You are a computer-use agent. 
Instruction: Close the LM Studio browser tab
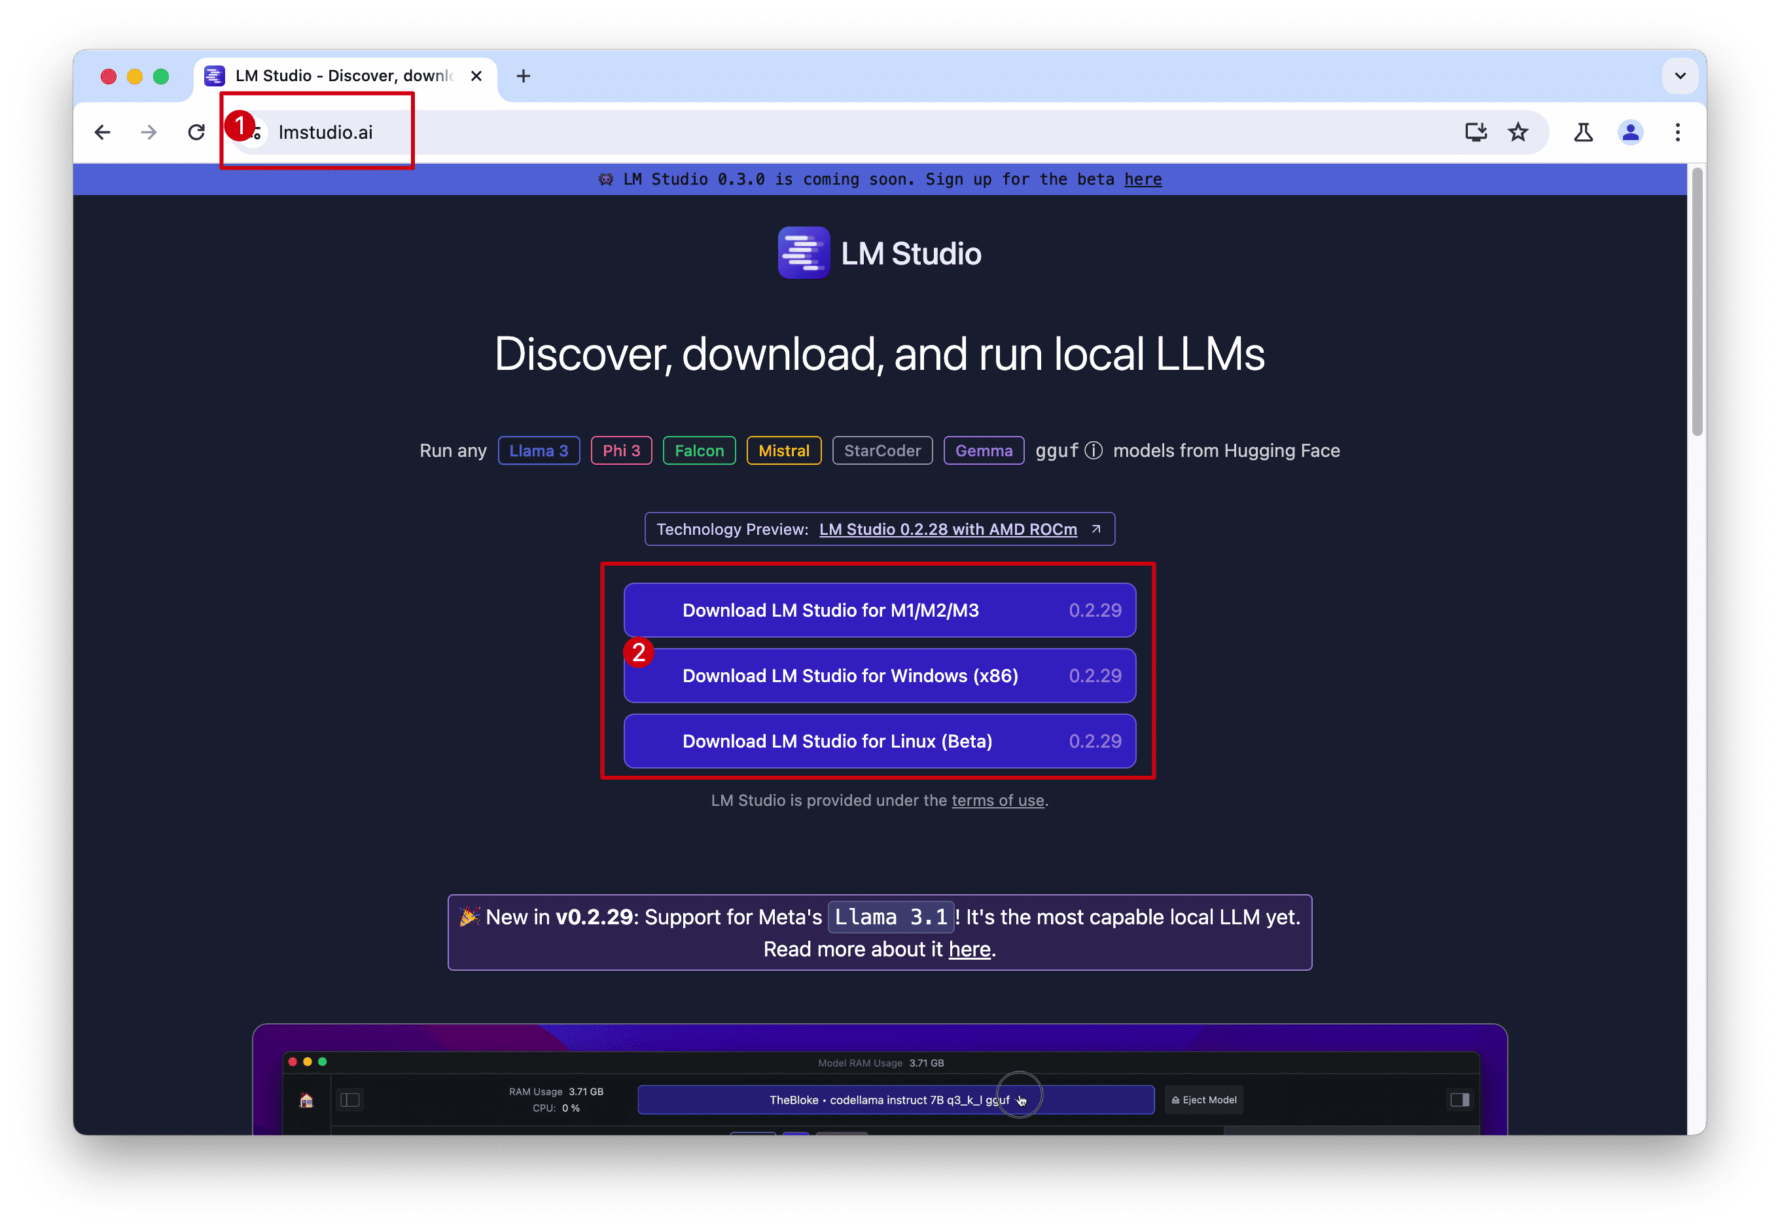tap(476, 76)
